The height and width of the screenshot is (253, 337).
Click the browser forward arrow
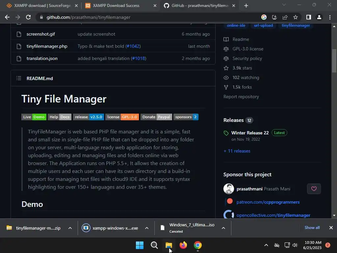click(18, 17)
